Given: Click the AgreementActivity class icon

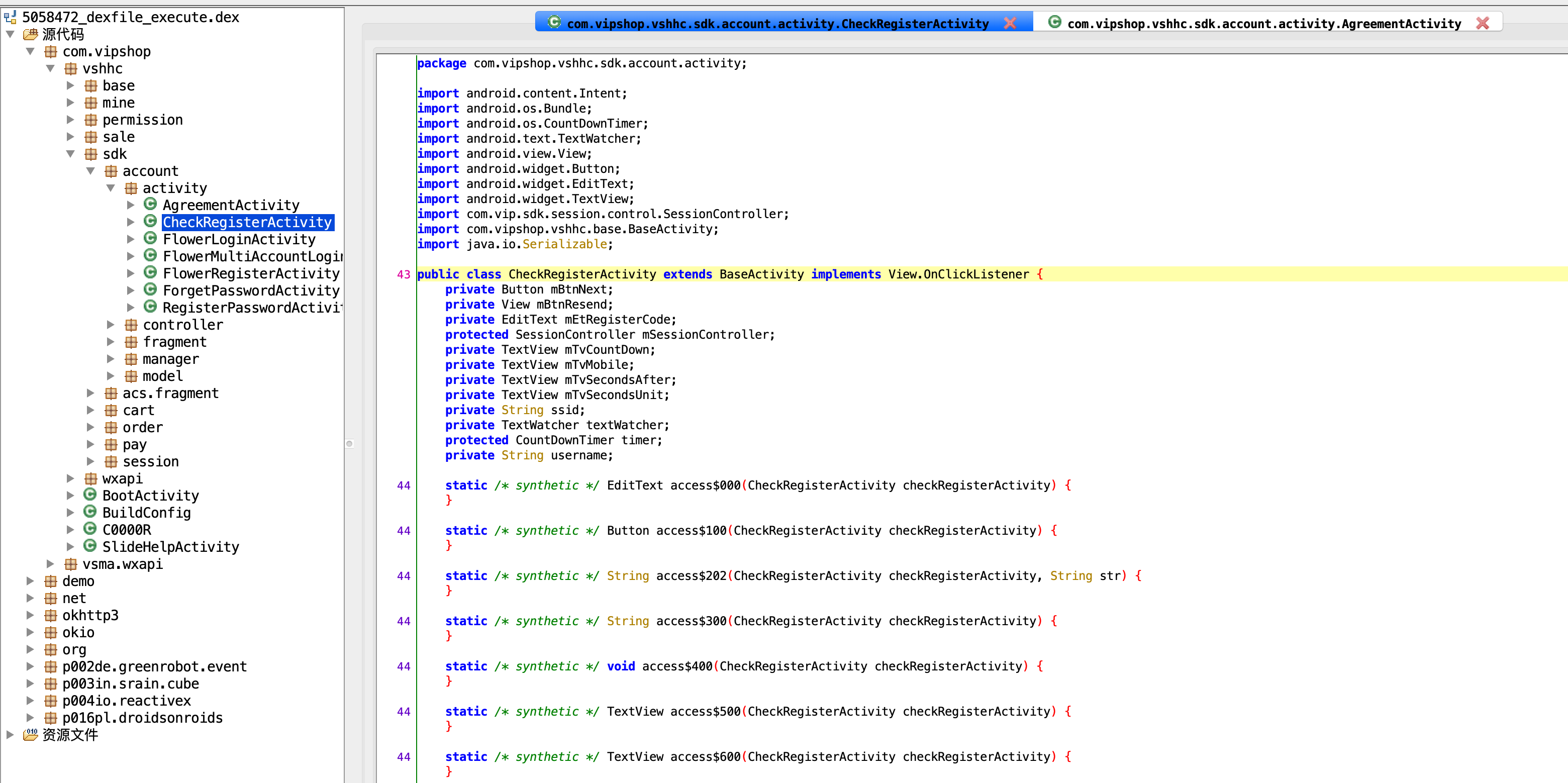Looking at the screenshot, I should (150, 205).
